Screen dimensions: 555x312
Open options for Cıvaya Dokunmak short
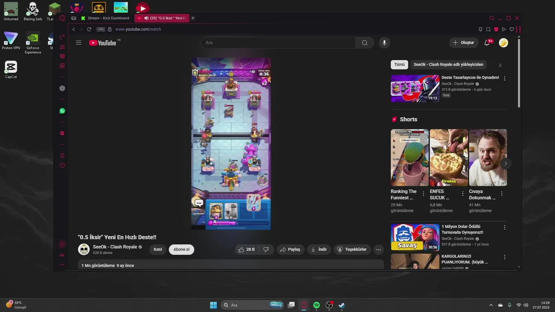coord(502,194)
